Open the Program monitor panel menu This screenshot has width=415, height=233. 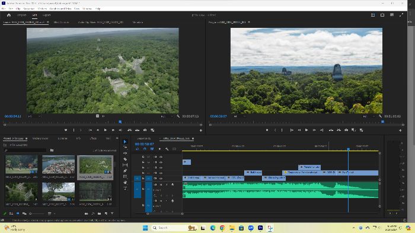pos(249,23)
